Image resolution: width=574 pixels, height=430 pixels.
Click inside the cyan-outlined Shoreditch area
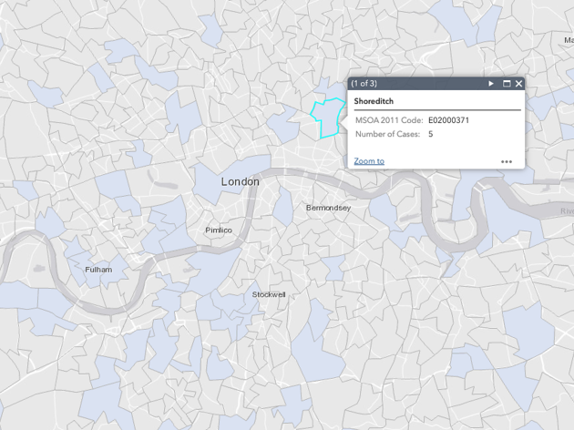click(328, 118)
